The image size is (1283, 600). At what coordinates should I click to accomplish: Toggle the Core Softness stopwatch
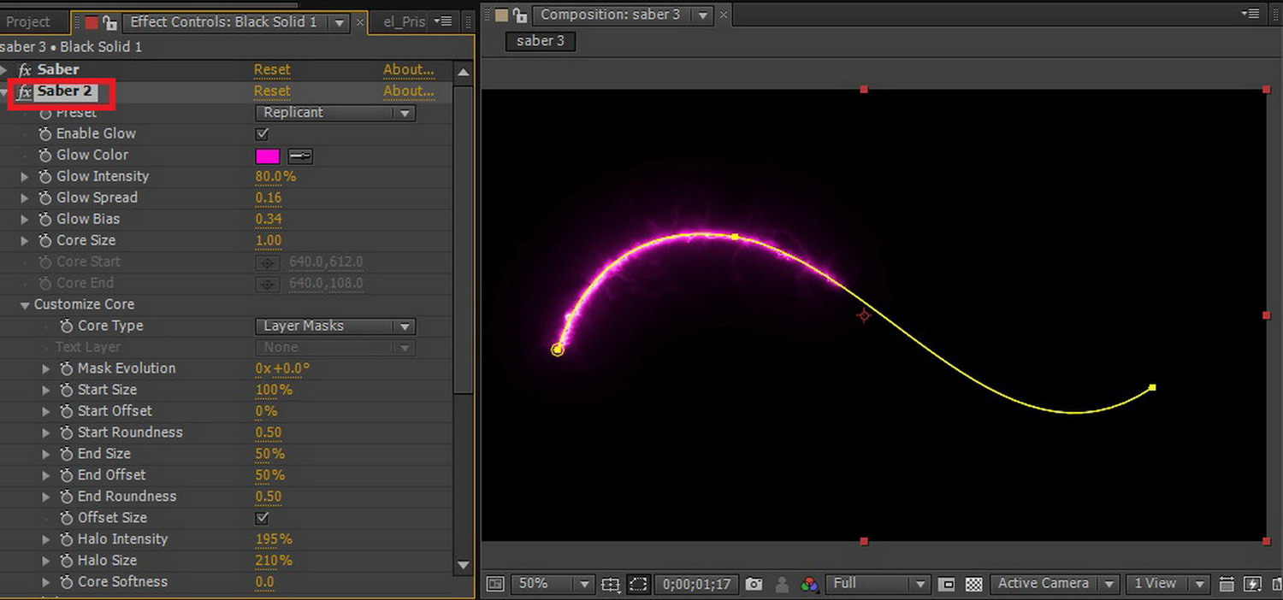[x=67, y=583]
